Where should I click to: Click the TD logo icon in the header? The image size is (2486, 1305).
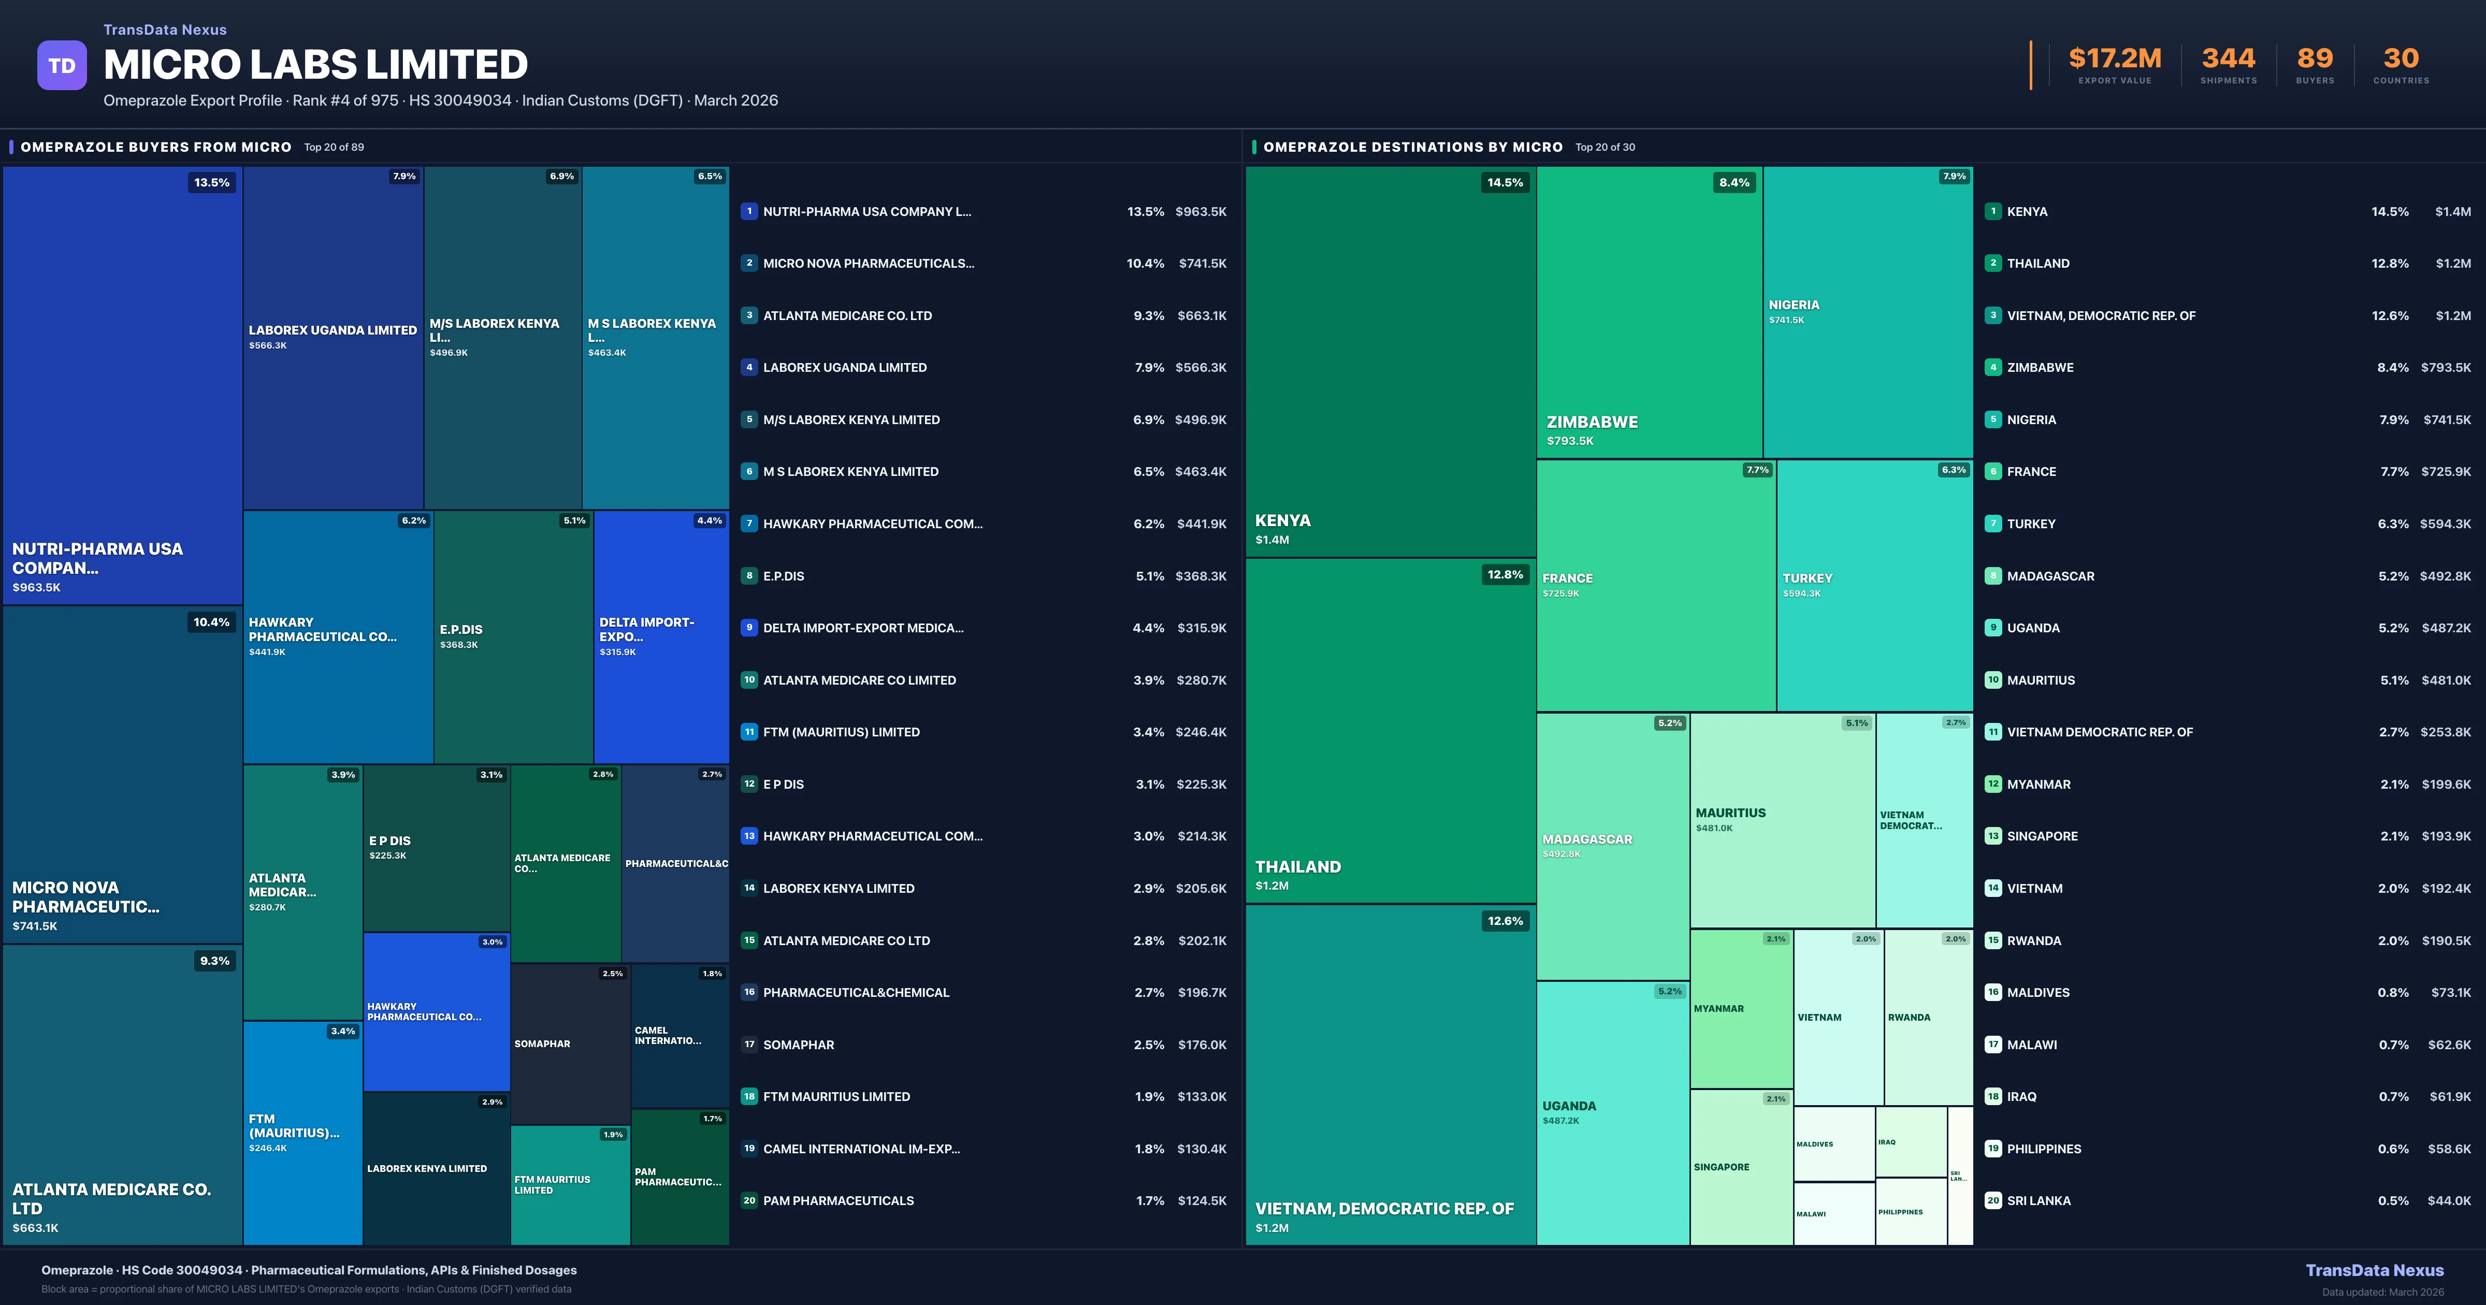[x=62, y=65]
